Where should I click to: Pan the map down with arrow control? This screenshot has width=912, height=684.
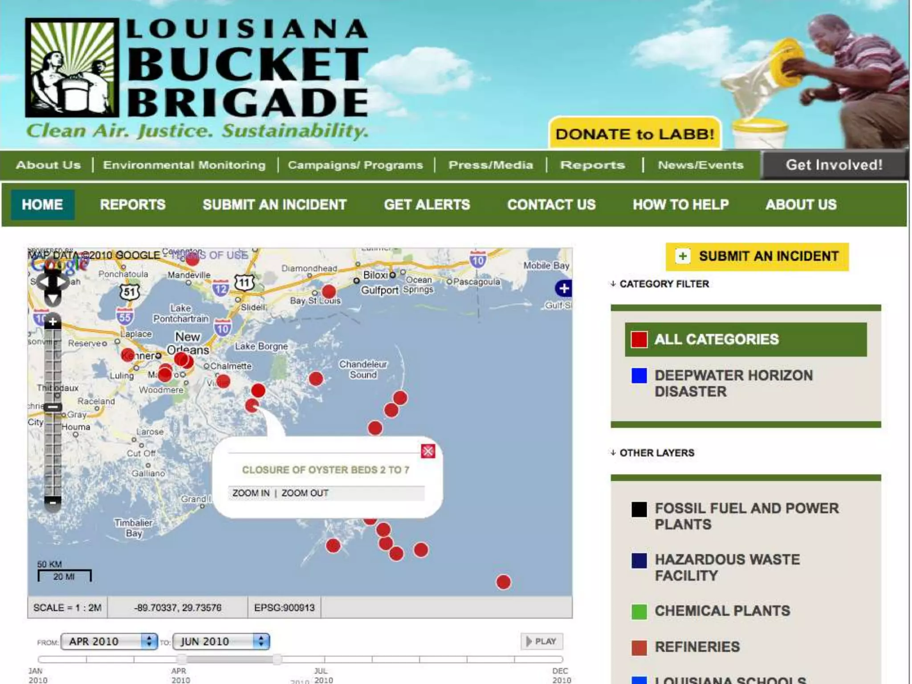53,298
